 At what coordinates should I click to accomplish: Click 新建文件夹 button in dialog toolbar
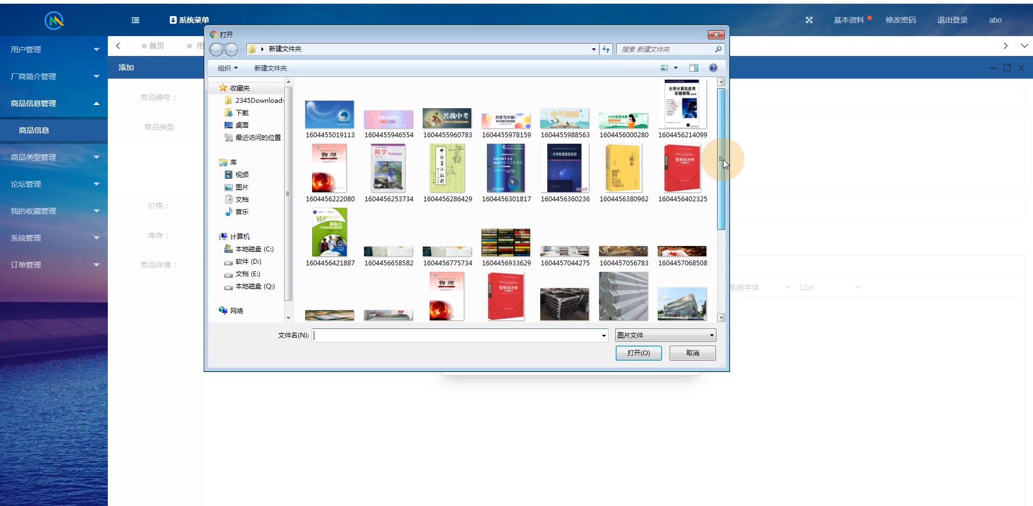(x=270, y=68)
